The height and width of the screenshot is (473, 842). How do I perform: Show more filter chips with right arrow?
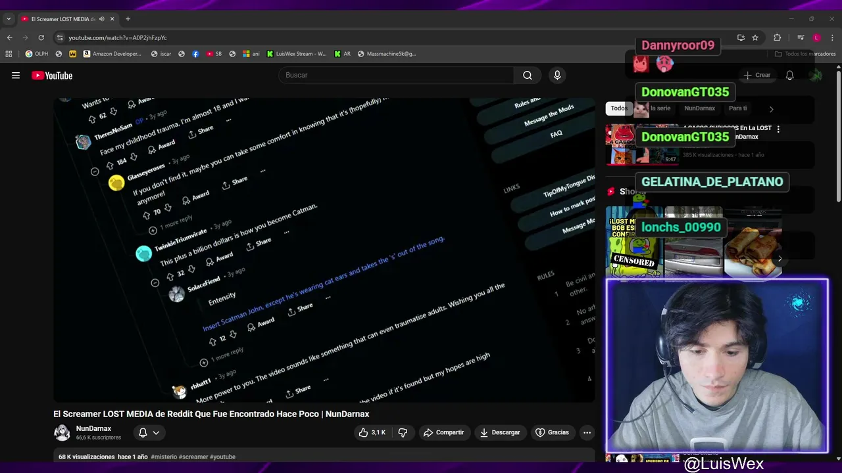click(771, 108)
